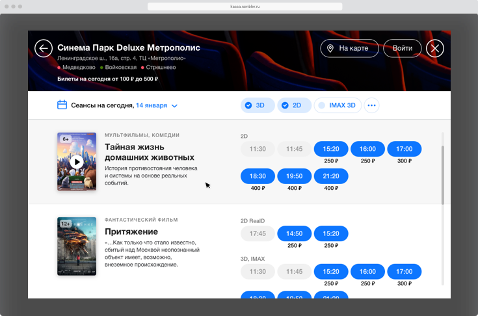Image resolution: width=478 pixels, height=316 pixels.
Task: Select 15:20 2D RealD session of 'Притяжение'
Action: pos(331,233)
